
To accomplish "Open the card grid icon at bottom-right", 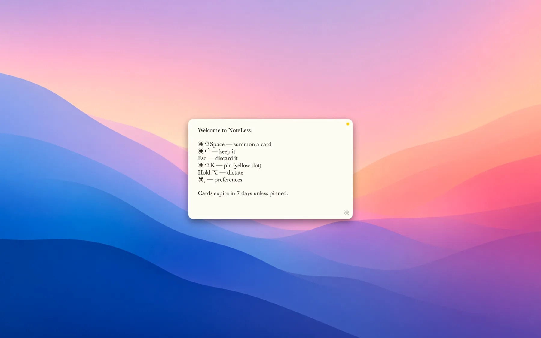I will (x=346, y=213).
